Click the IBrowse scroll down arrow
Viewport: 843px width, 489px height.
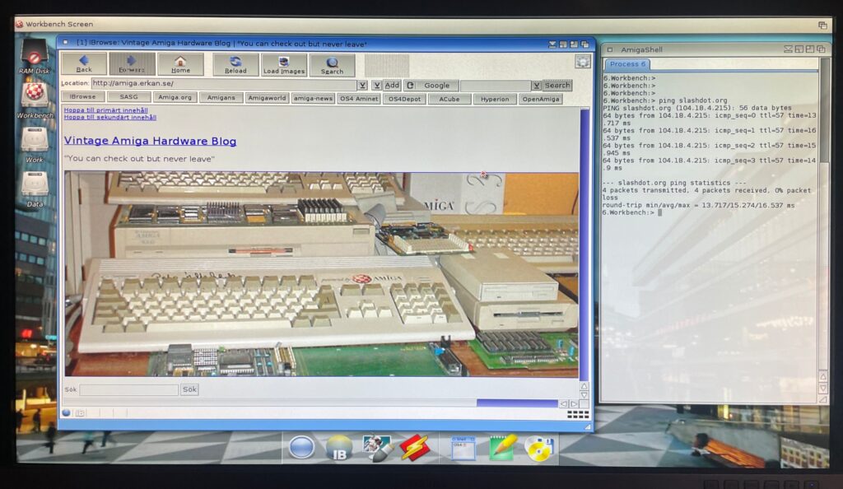tap(585, 395)
